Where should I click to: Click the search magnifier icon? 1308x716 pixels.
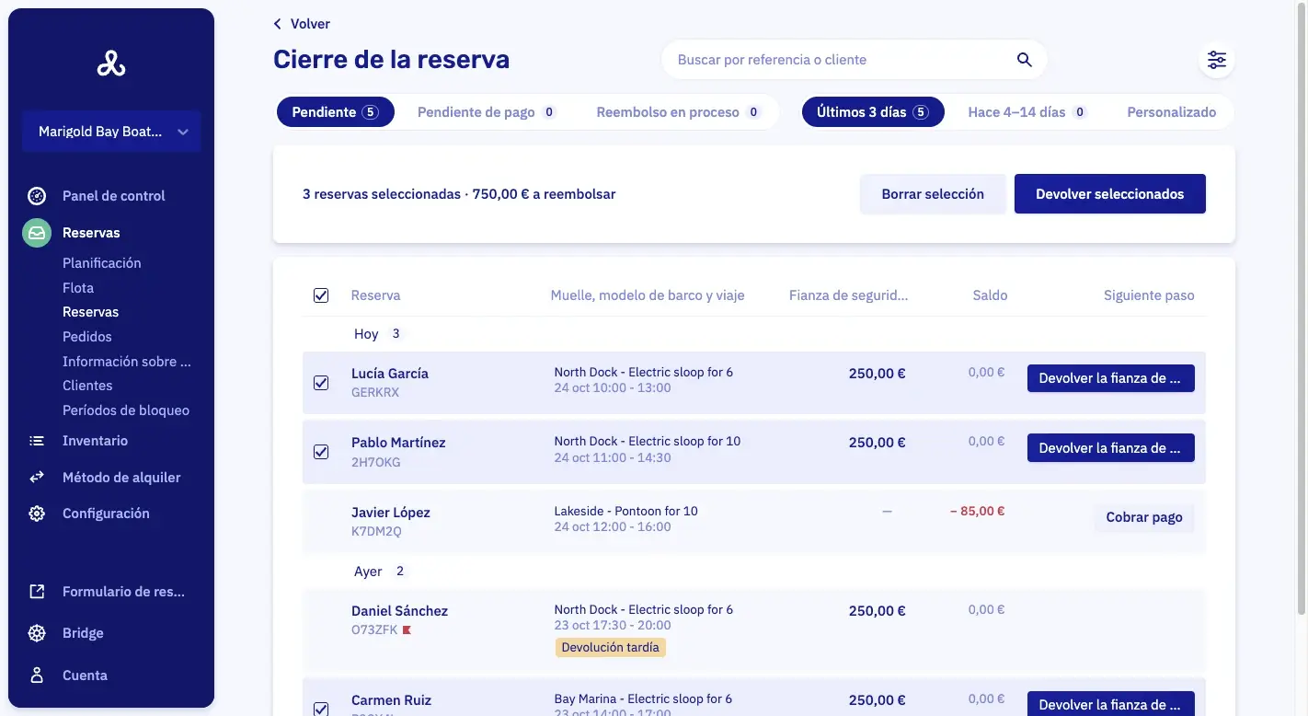[1024, 60]
